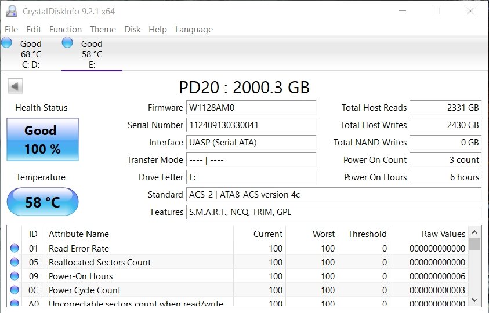Click the Power On Count value 3 count
Image resolution: width=489 pixels, height=313 pixels.
coord(445,160)
